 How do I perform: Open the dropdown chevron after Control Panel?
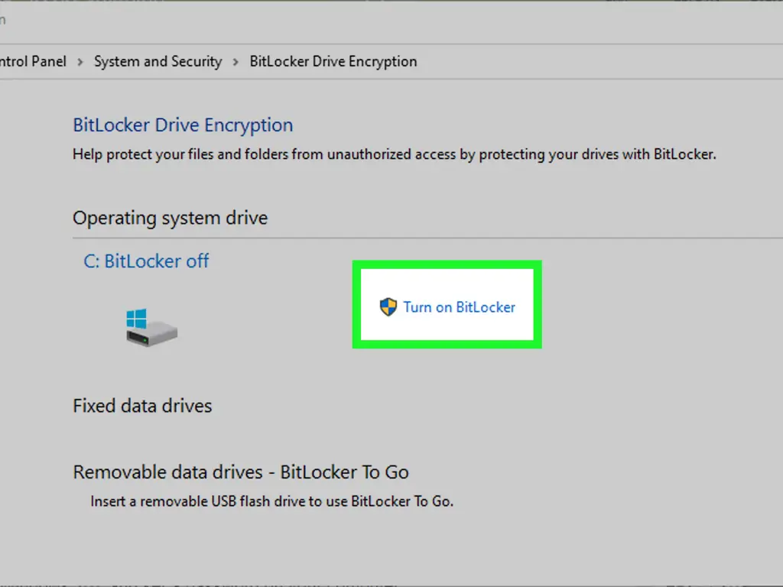[x=80, y=62]
